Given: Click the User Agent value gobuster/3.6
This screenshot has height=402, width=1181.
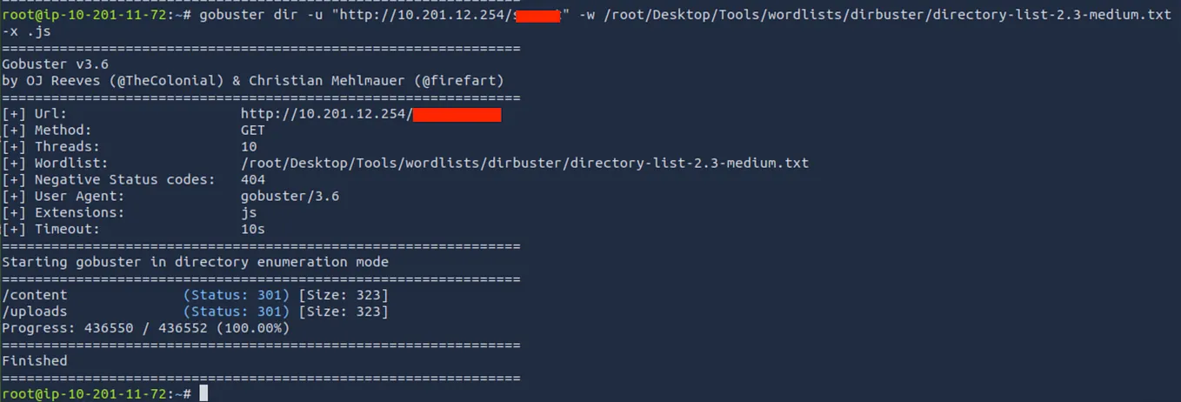Looking at the screenshot, I should coord(290,197).
